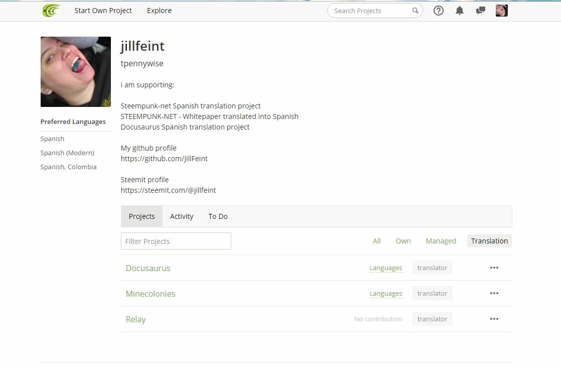Click the Filter Projects input box
561x367 pixels.
click(x=176, y=241)
